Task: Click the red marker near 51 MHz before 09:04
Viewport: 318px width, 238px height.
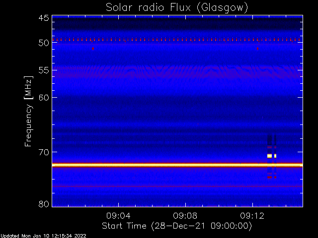Action: click(x=93, y=49)
